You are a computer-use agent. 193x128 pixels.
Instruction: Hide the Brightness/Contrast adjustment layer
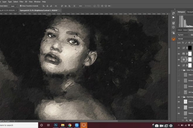[179, 60]
